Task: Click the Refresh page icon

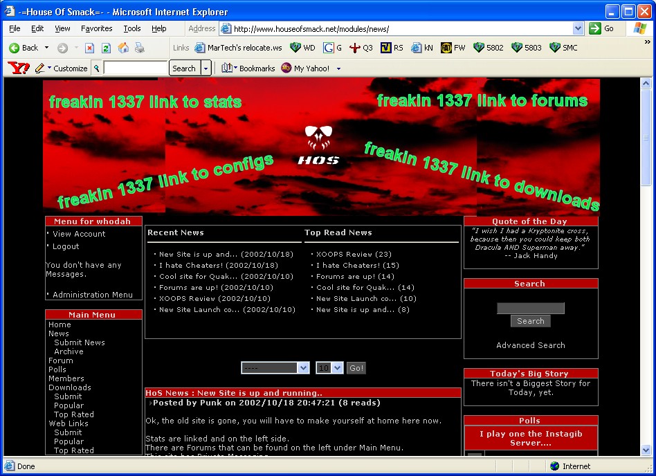Action: 107,48
